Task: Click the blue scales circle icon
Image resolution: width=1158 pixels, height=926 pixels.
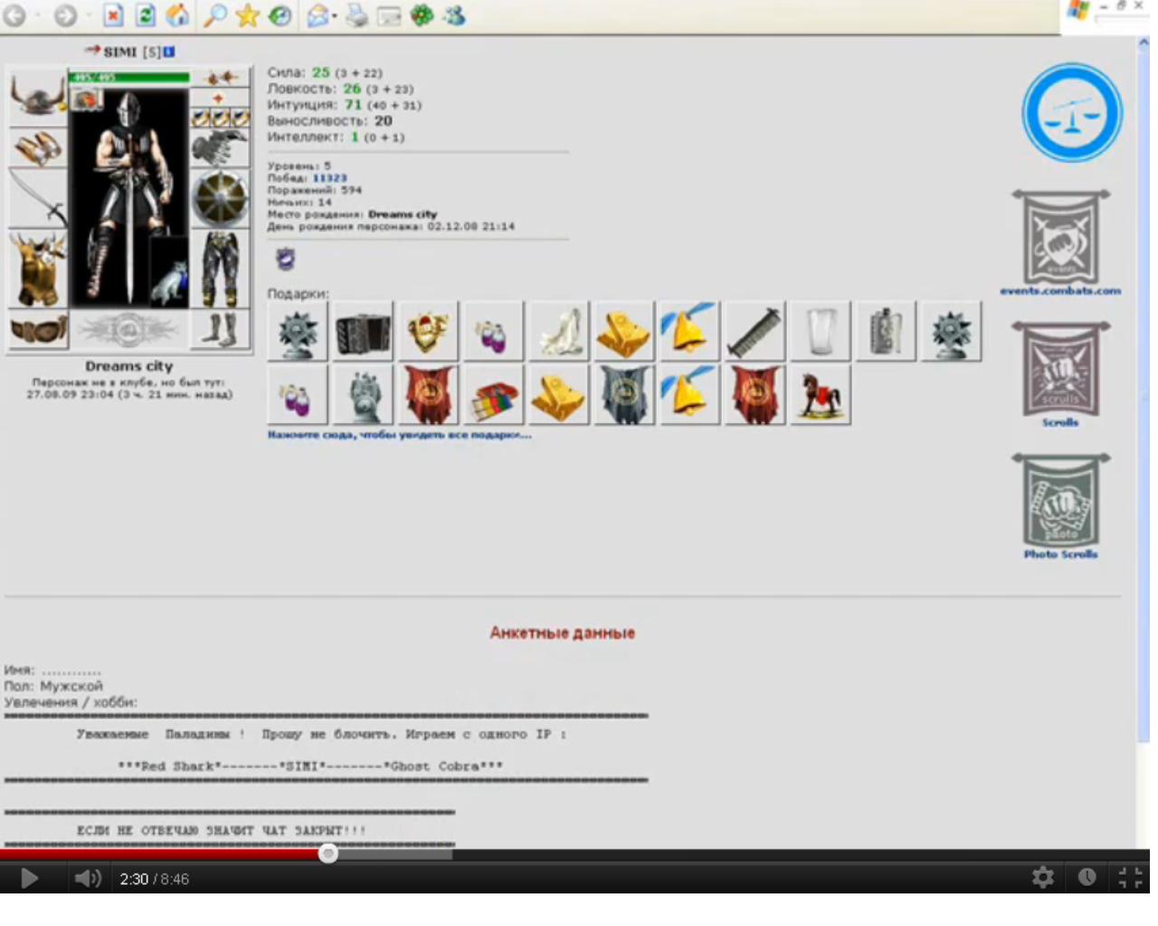Action: (x=1072, y=113)
